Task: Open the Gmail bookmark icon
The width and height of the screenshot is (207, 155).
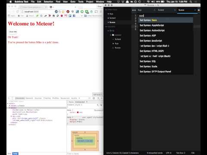Action: [x=66, y=15]
